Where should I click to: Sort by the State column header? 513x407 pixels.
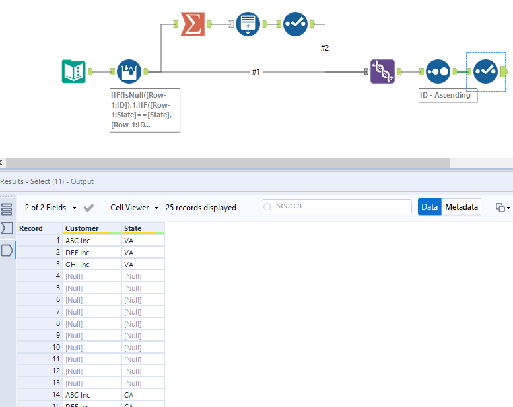(143, 228)
